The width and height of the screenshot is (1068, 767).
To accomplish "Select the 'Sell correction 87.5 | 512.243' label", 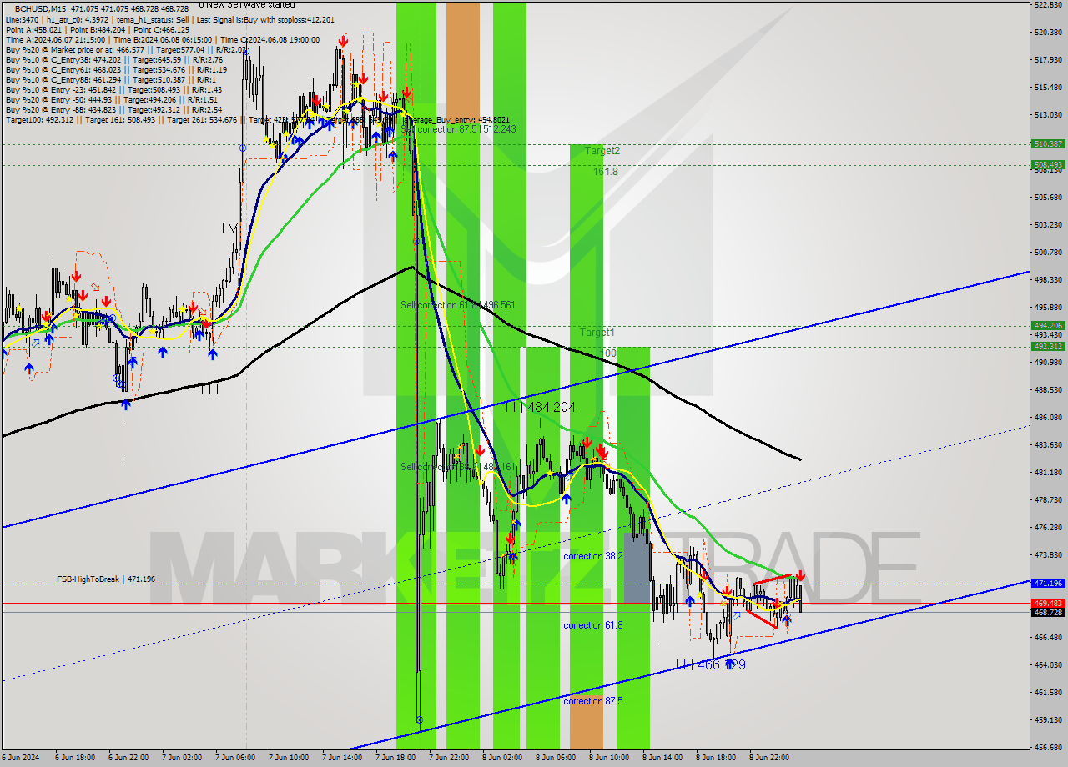I will pos(458,129).
